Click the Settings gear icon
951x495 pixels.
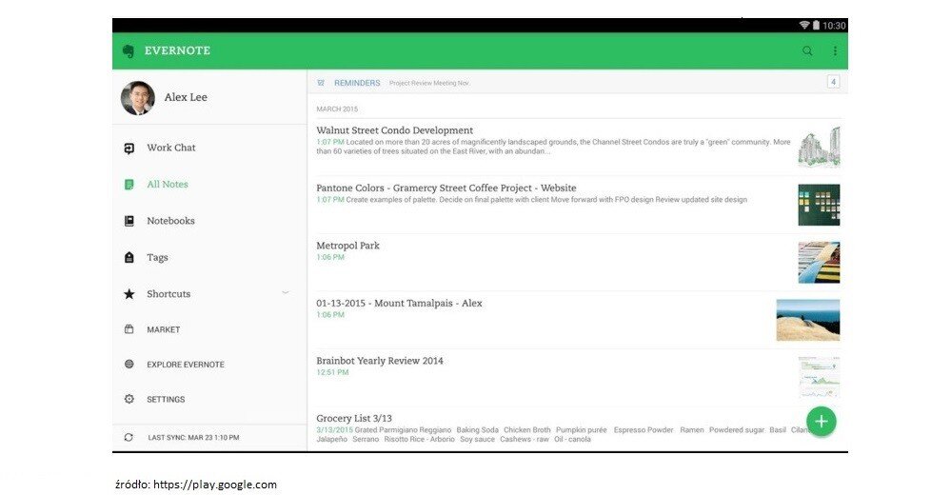coord(129,399)
